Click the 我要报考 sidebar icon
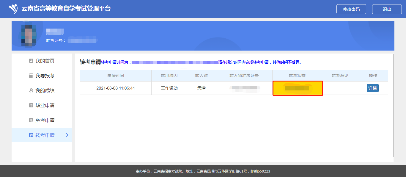Screen dimensions: 406x177 coord(31,76)
